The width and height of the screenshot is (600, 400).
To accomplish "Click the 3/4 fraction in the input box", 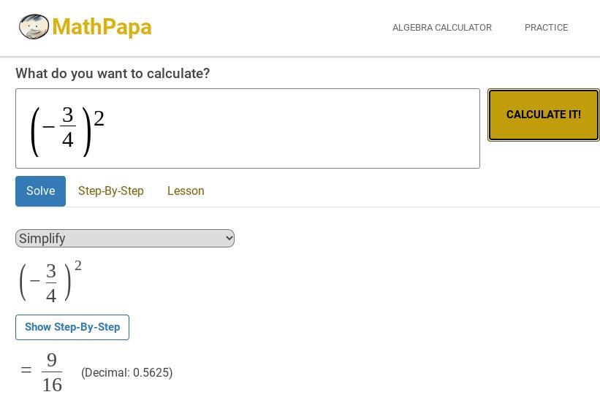I will 68,127.
